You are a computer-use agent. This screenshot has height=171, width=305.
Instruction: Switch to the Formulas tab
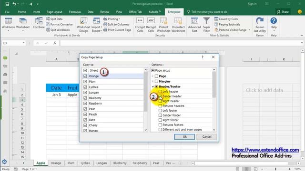pyautogui.click(x=75, y=12)
